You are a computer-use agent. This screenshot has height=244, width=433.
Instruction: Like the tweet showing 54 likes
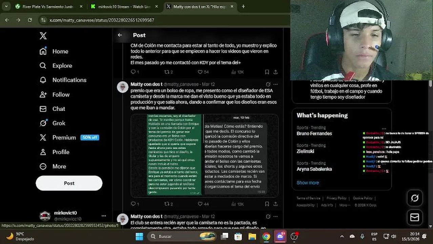(x=203, y=72)
